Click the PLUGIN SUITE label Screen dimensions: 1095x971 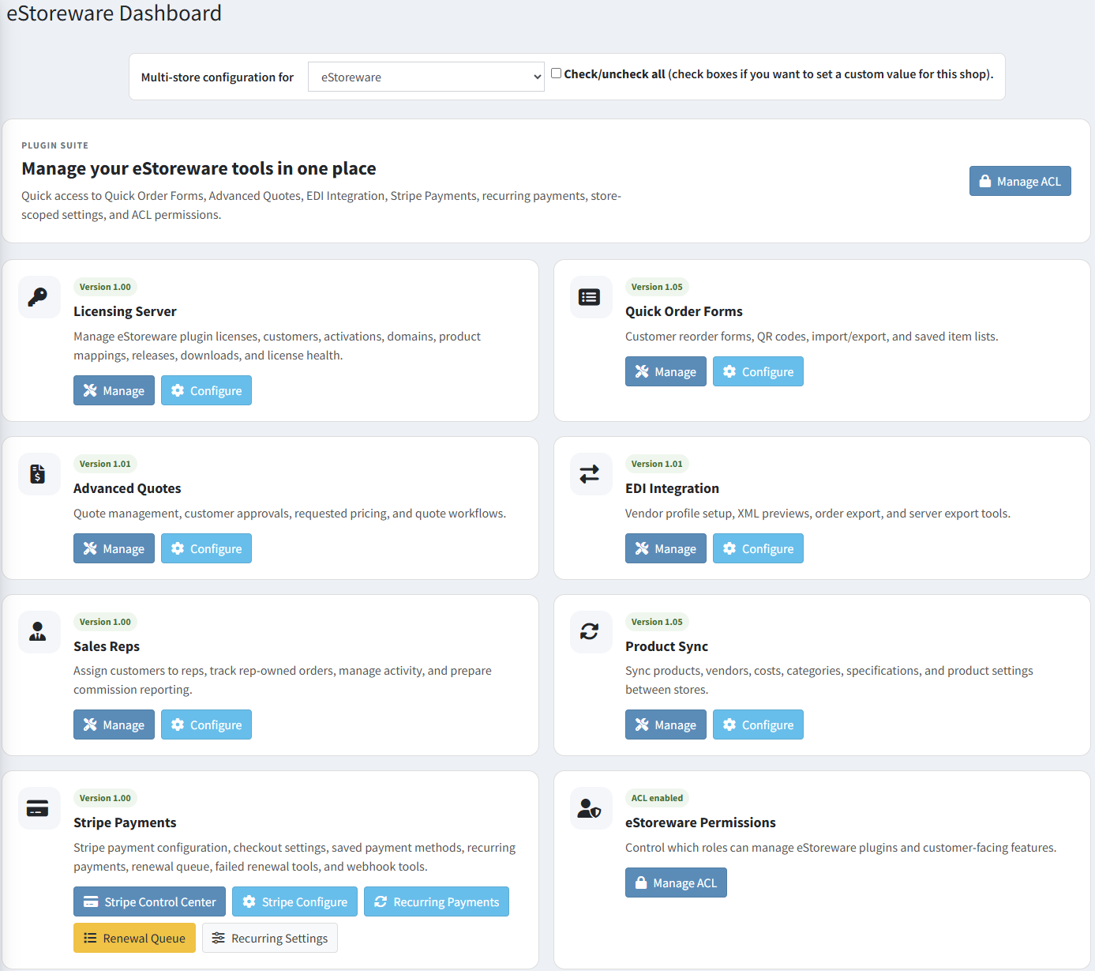[x=54, y=145]
